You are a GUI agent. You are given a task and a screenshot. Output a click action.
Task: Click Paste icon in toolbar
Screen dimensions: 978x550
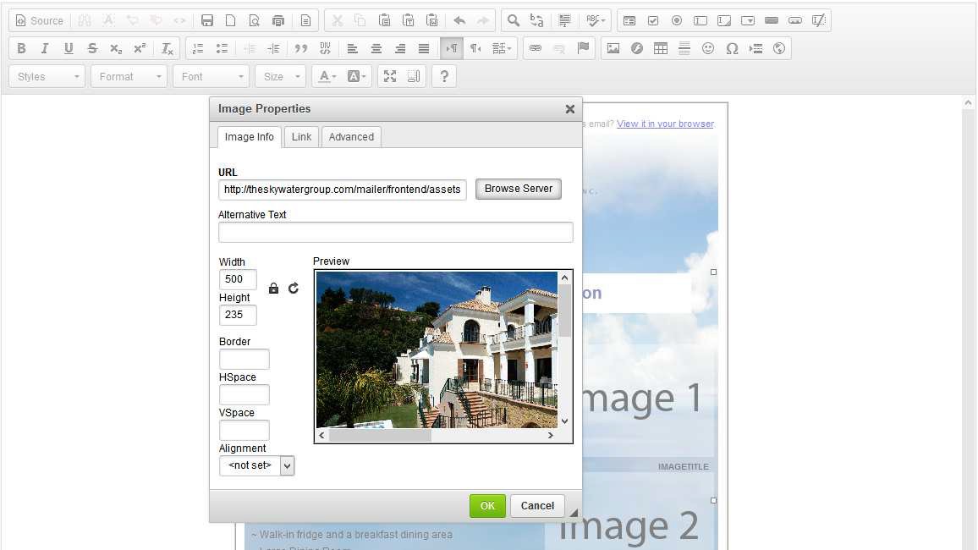pyautogui.click(x=384, y=20)
